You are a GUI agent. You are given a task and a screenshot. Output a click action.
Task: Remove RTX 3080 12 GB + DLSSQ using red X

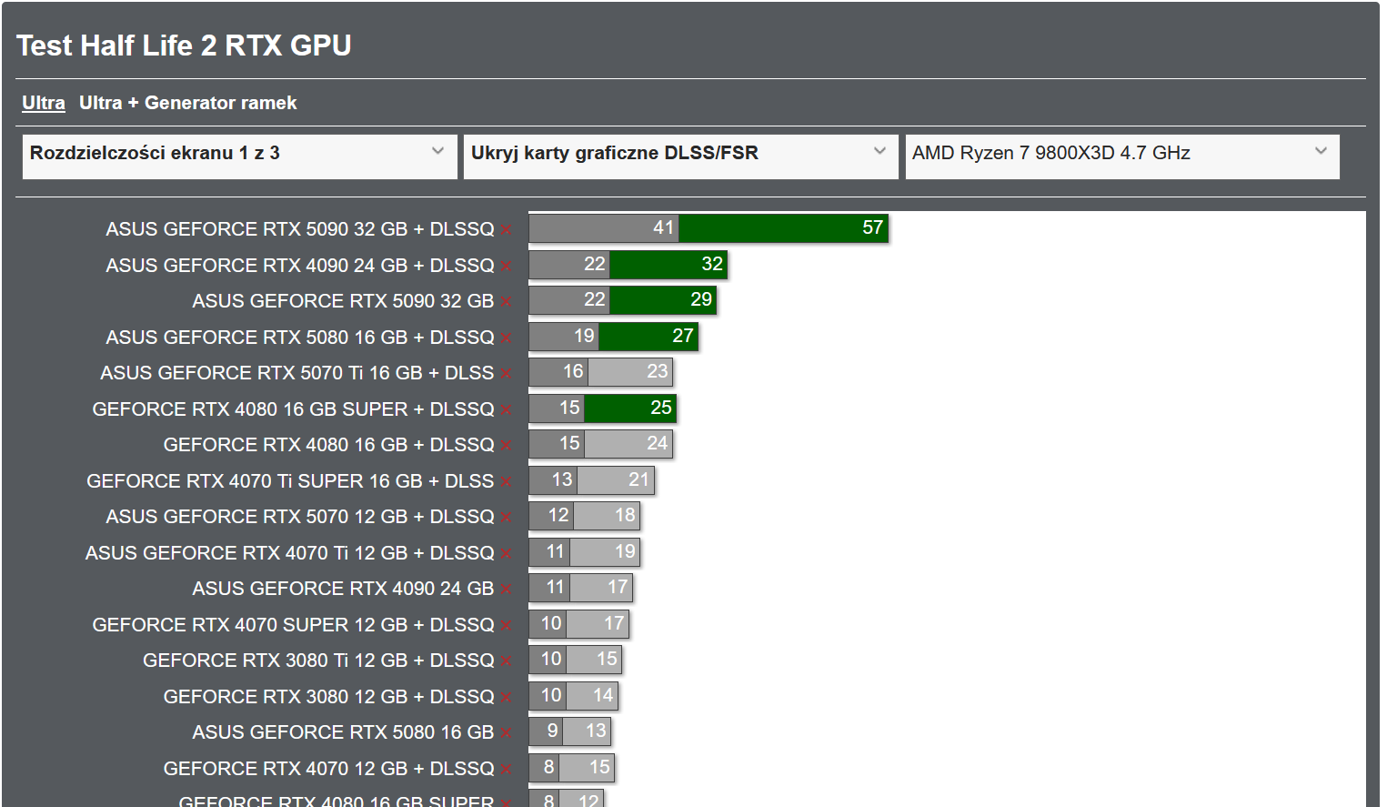click(x=507, y=698)
